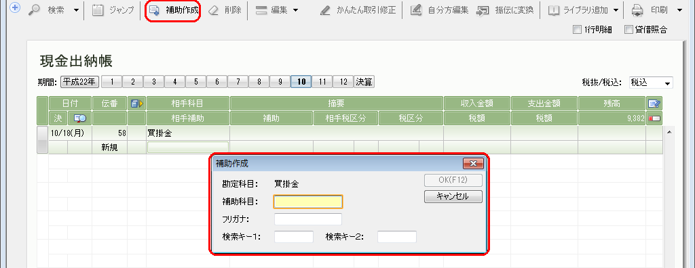Select month 2 tab
Viewport: 695px width, 268px height.
coord(132,82)
